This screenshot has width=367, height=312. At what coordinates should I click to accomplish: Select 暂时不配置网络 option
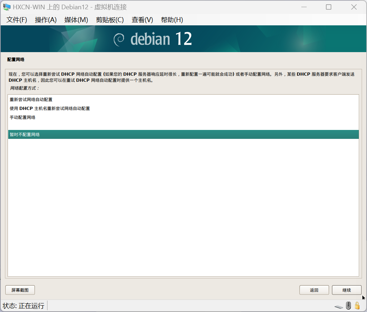pos(183,134)
